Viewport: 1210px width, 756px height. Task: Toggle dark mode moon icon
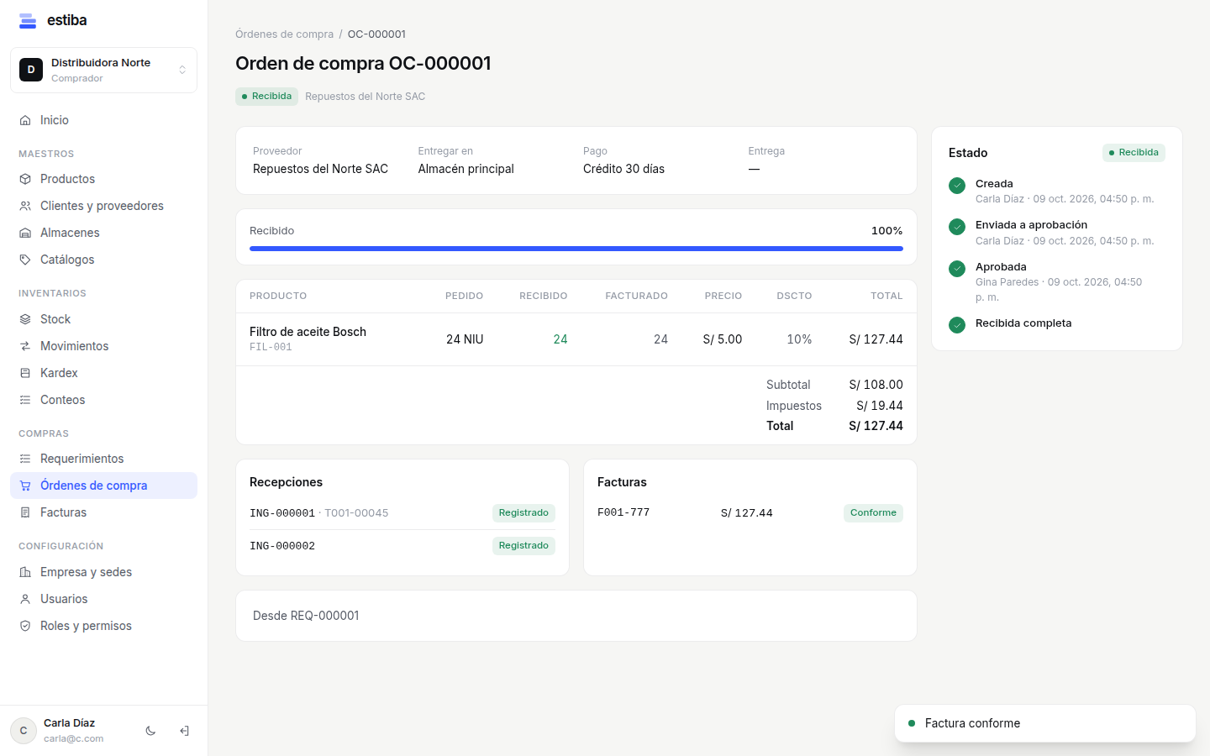[x=150, y=731]
